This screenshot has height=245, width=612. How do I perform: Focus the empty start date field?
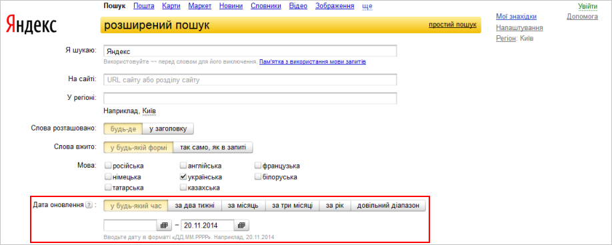(131, 225)
